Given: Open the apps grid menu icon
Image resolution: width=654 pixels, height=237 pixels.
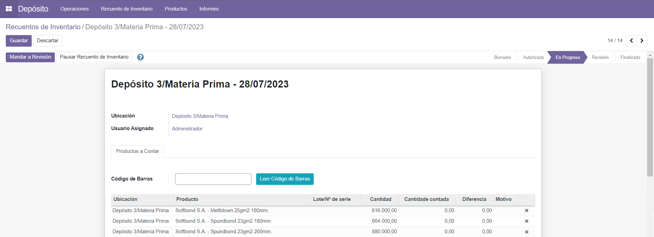Looking at the screenshot, I should tap(9, 9).
